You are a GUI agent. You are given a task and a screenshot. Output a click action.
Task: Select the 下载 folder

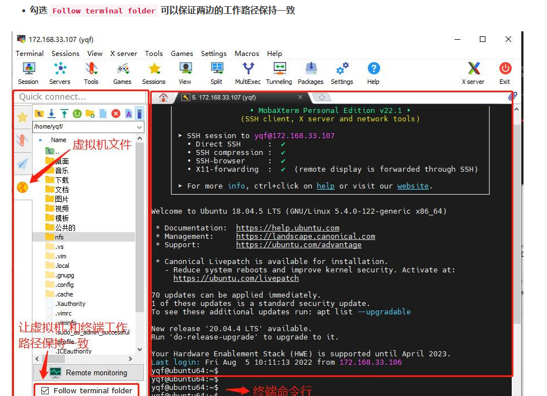click(57, 180)
